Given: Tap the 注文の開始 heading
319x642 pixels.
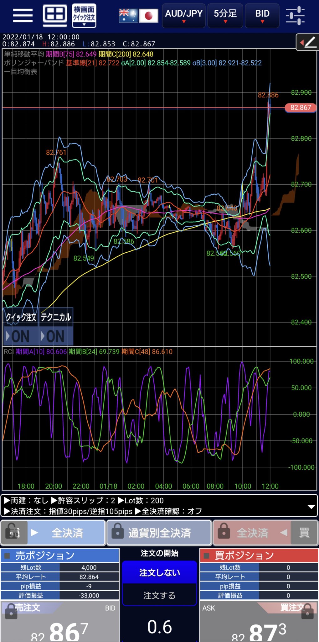Looking at the screenshot, I should pos(159,553).
